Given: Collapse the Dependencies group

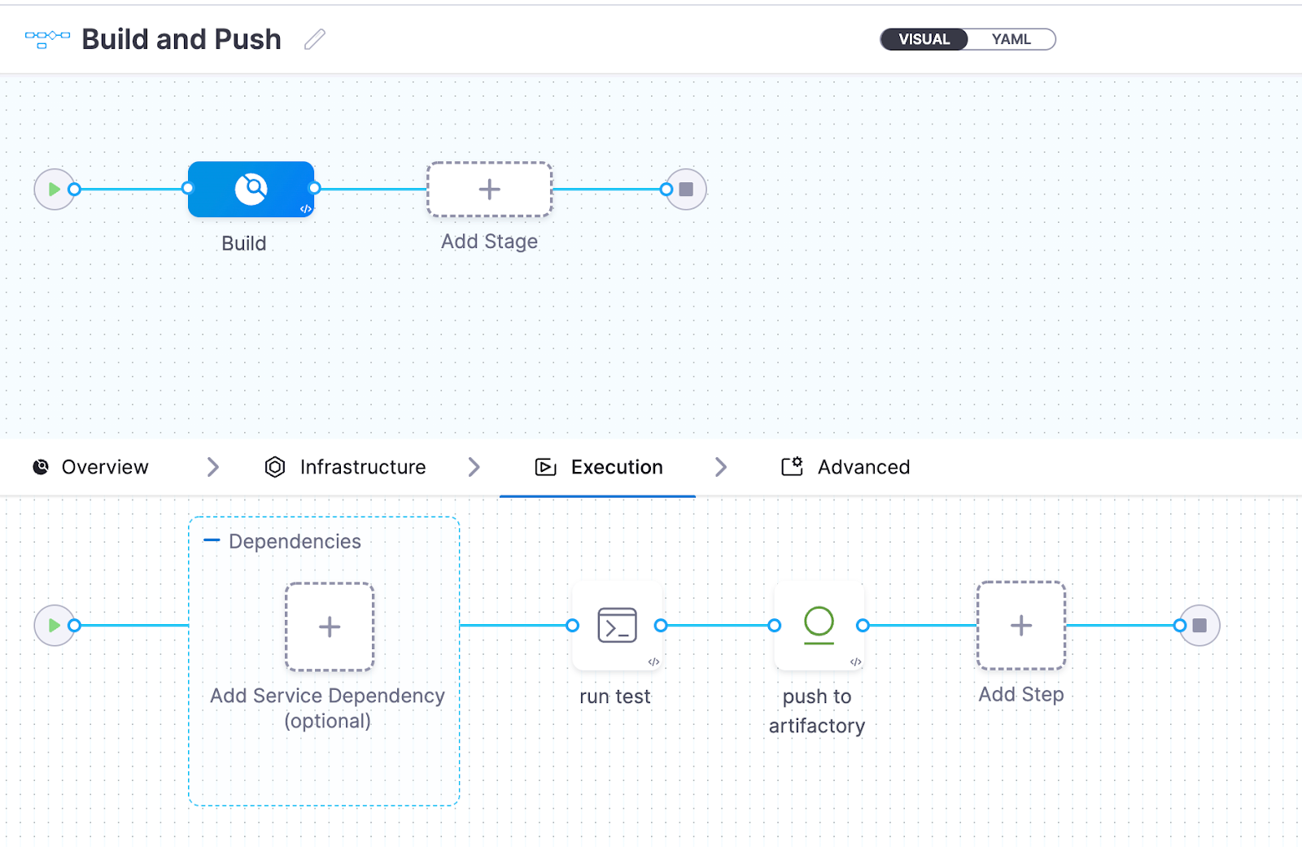Looking at the screenshot, I should tap(212, 540).
